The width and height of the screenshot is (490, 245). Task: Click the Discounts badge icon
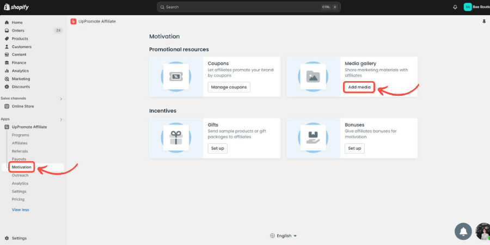[7, 87]
